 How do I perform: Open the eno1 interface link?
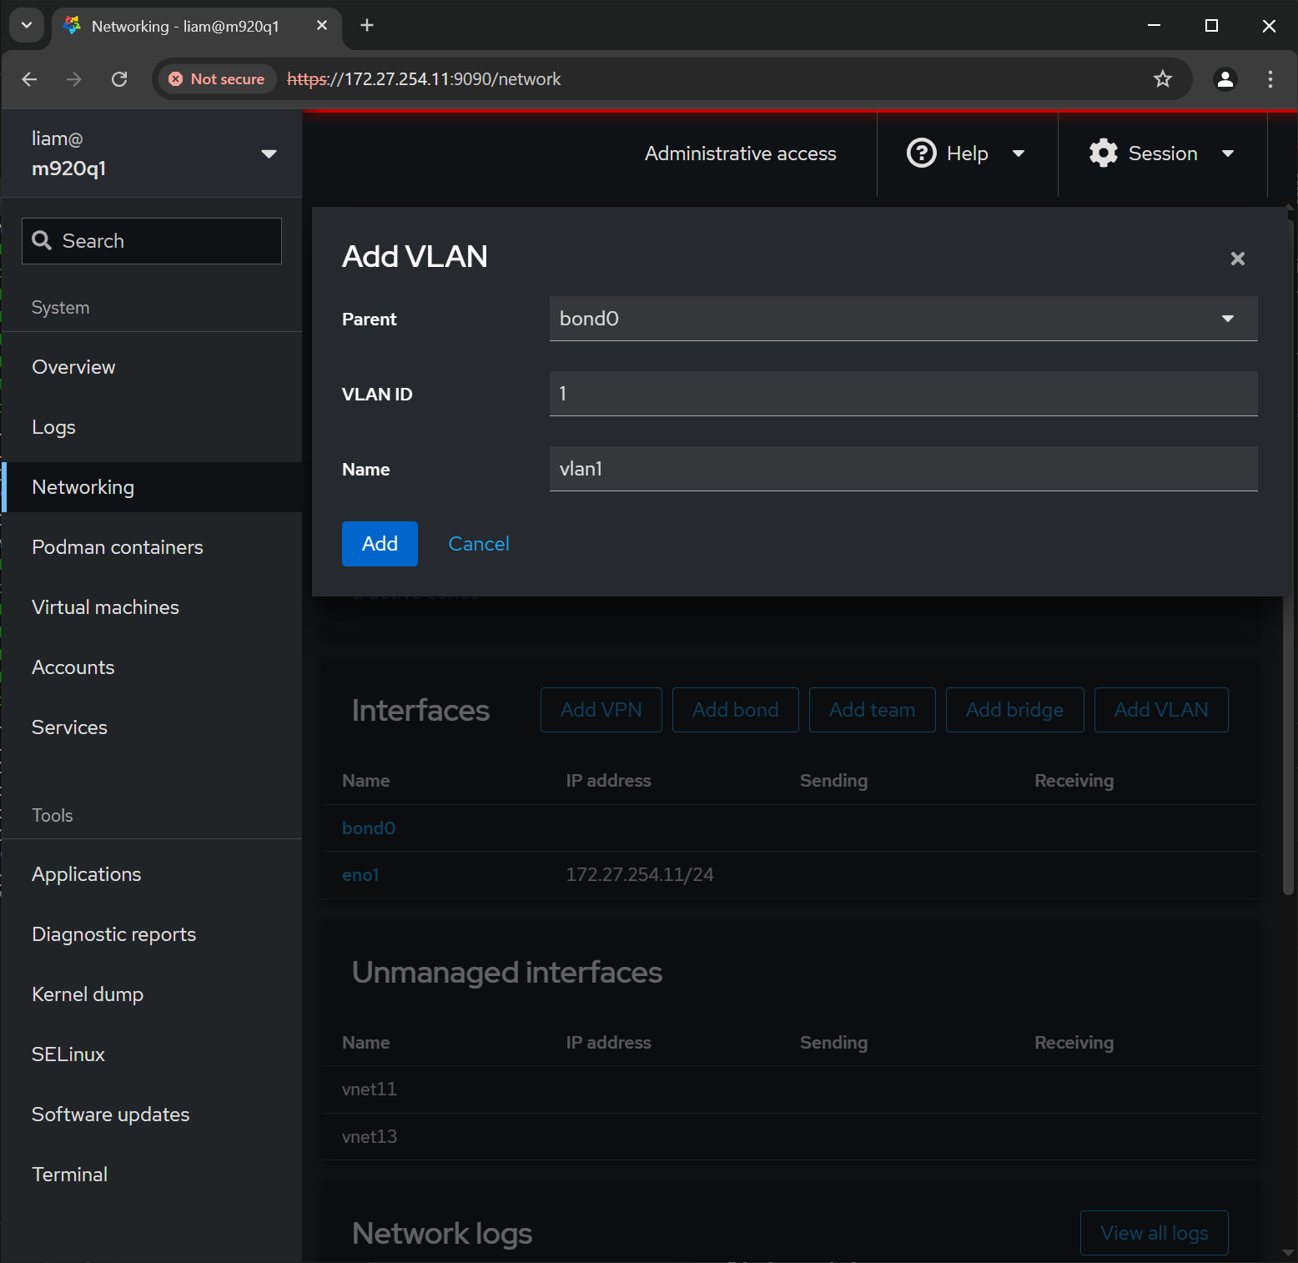360,875
